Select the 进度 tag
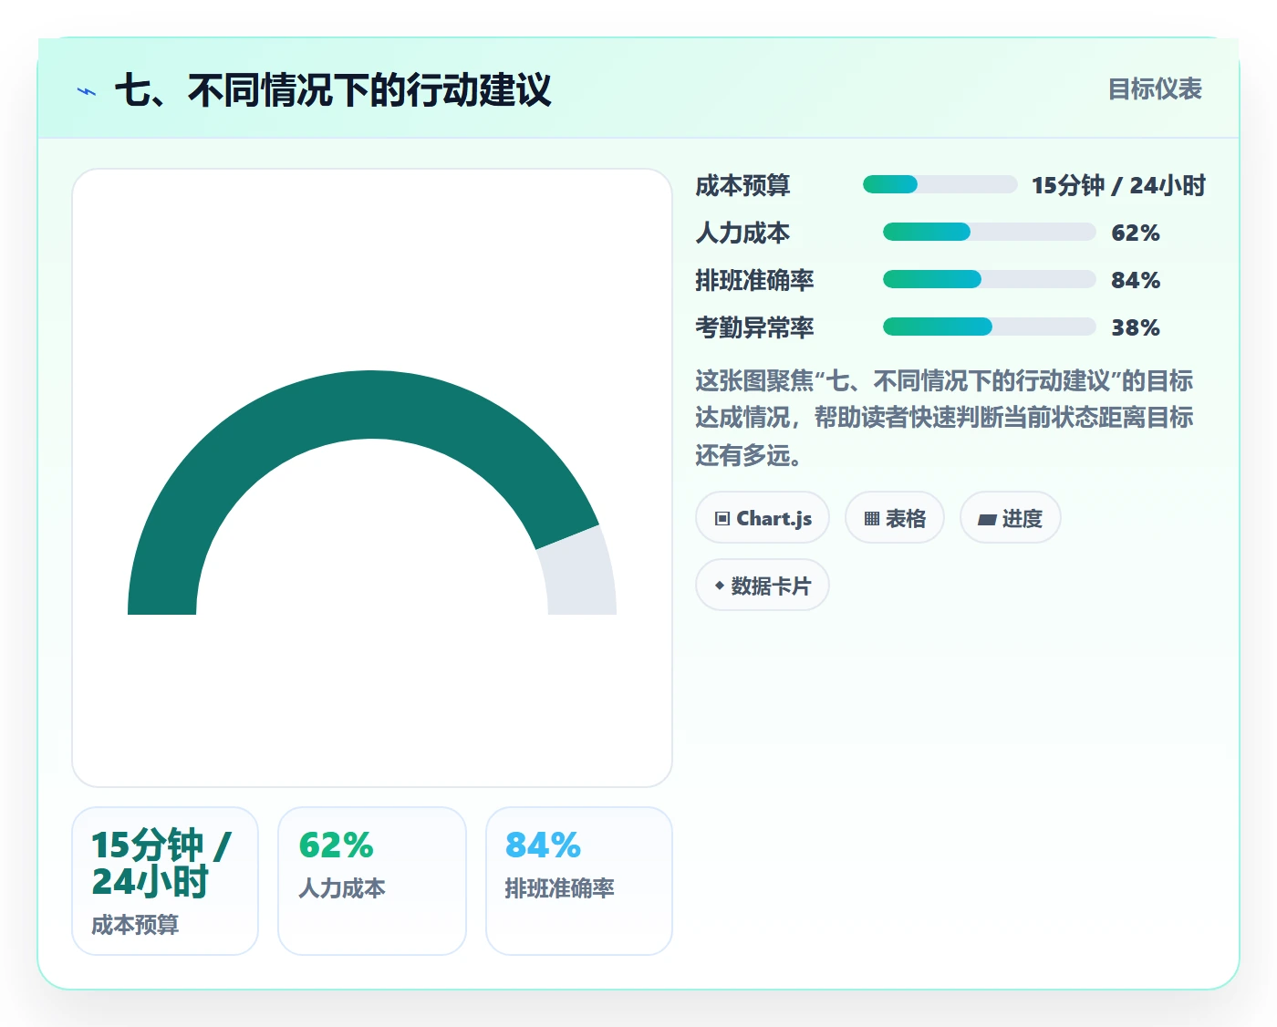The width and height of the screenshot is (1277, 1027). coord(1011,518)
